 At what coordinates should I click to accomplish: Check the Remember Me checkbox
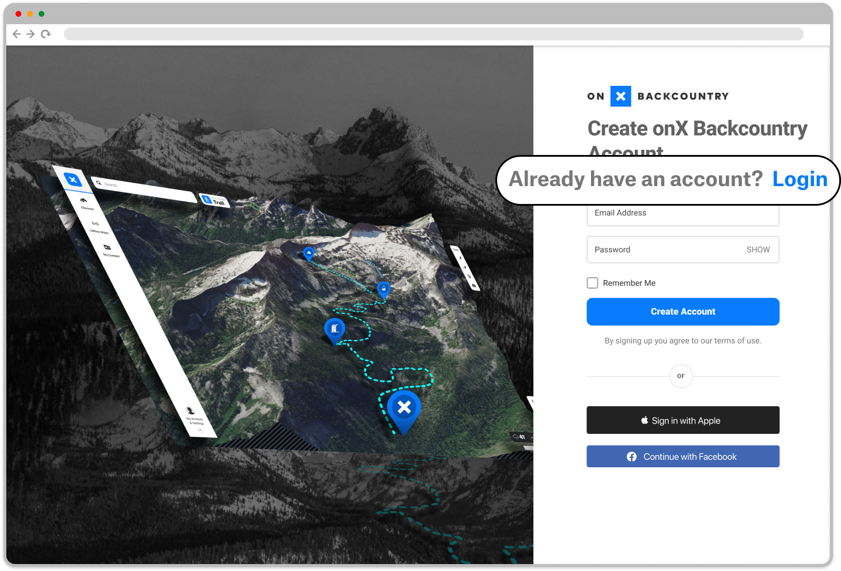coord(592,282)
